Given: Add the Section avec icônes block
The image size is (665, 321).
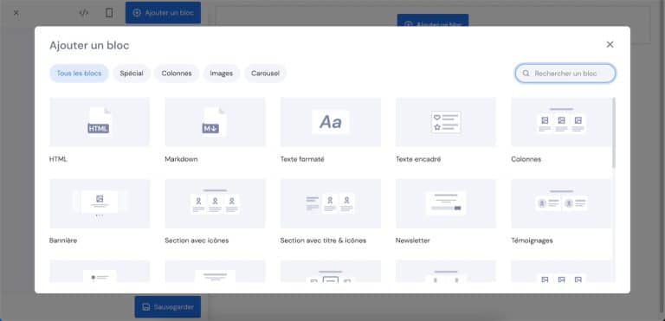Looking at the screenshot, I should [215, 203].
